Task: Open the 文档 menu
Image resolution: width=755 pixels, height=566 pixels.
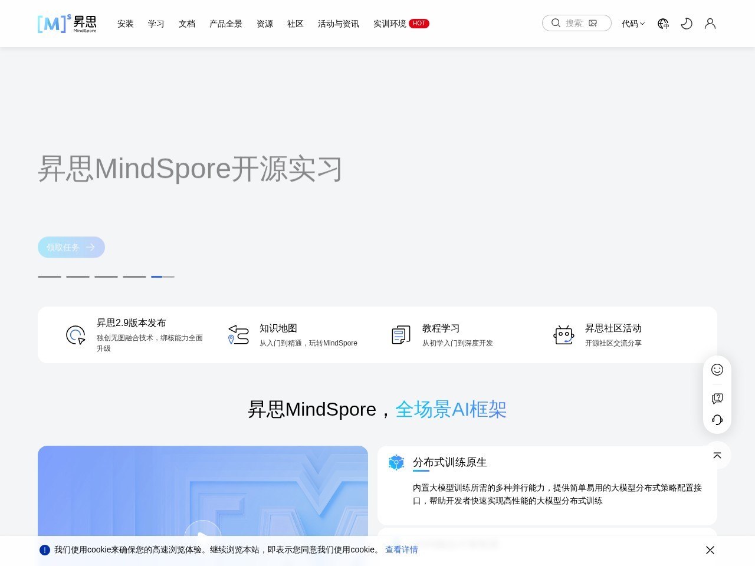Action: coord(187,24)
